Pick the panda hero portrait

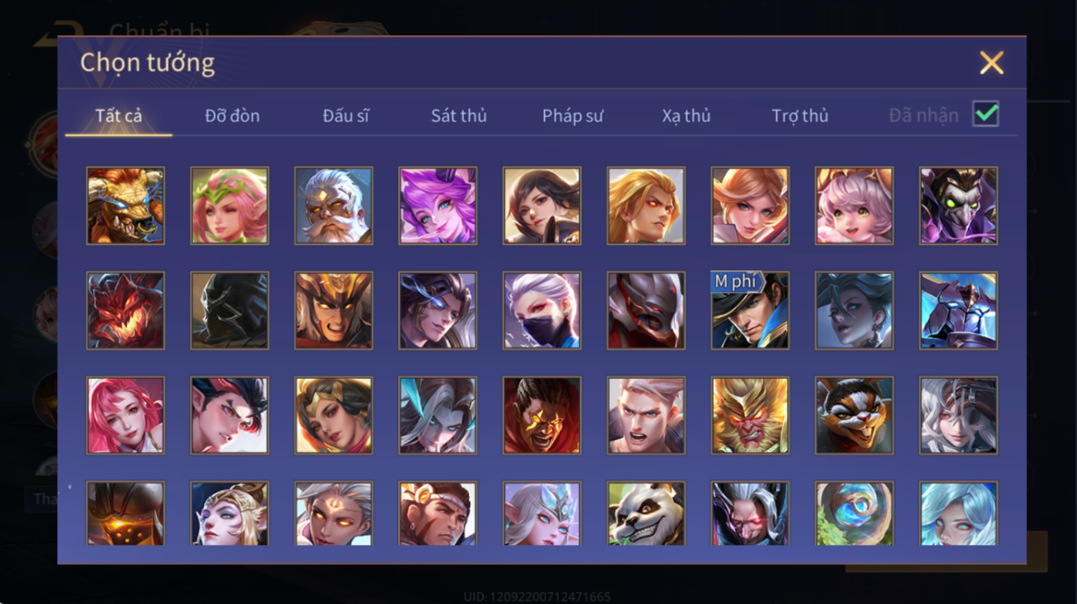[646, 514]
